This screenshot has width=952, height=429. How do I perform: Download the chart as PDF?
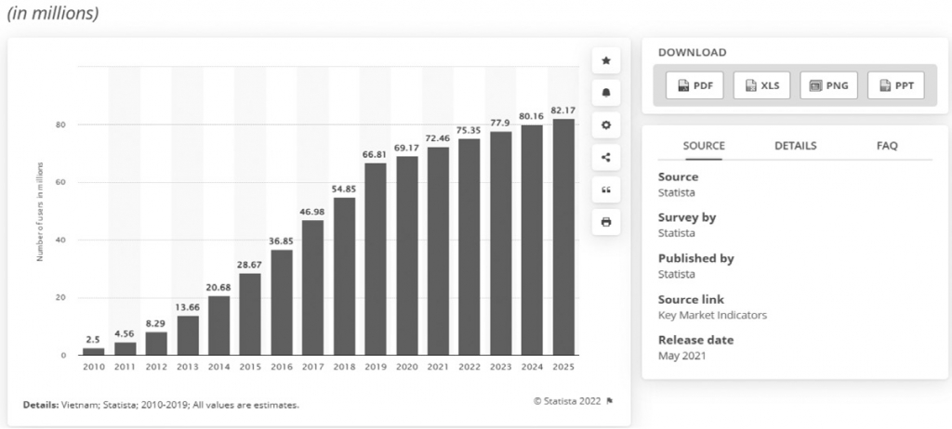[694, 86]
